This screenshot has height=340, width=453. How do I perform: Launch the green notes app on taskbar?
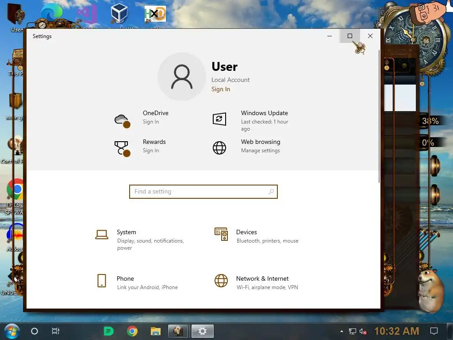tap(109, 331)
